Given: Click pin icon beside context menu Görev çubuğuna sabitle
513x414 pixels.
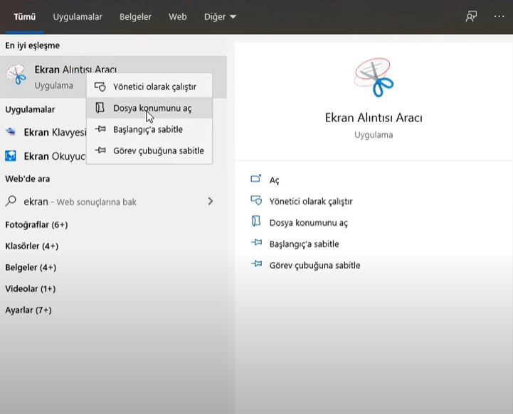Looking at the screenshot, I should (100, 150).
